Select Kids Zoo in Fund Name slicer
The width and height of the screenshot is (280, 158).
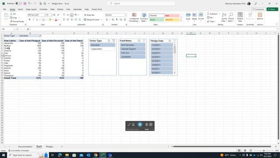(133, 53)
